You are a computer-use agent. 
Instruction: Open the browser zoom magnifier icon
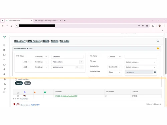tap(139, 26)
